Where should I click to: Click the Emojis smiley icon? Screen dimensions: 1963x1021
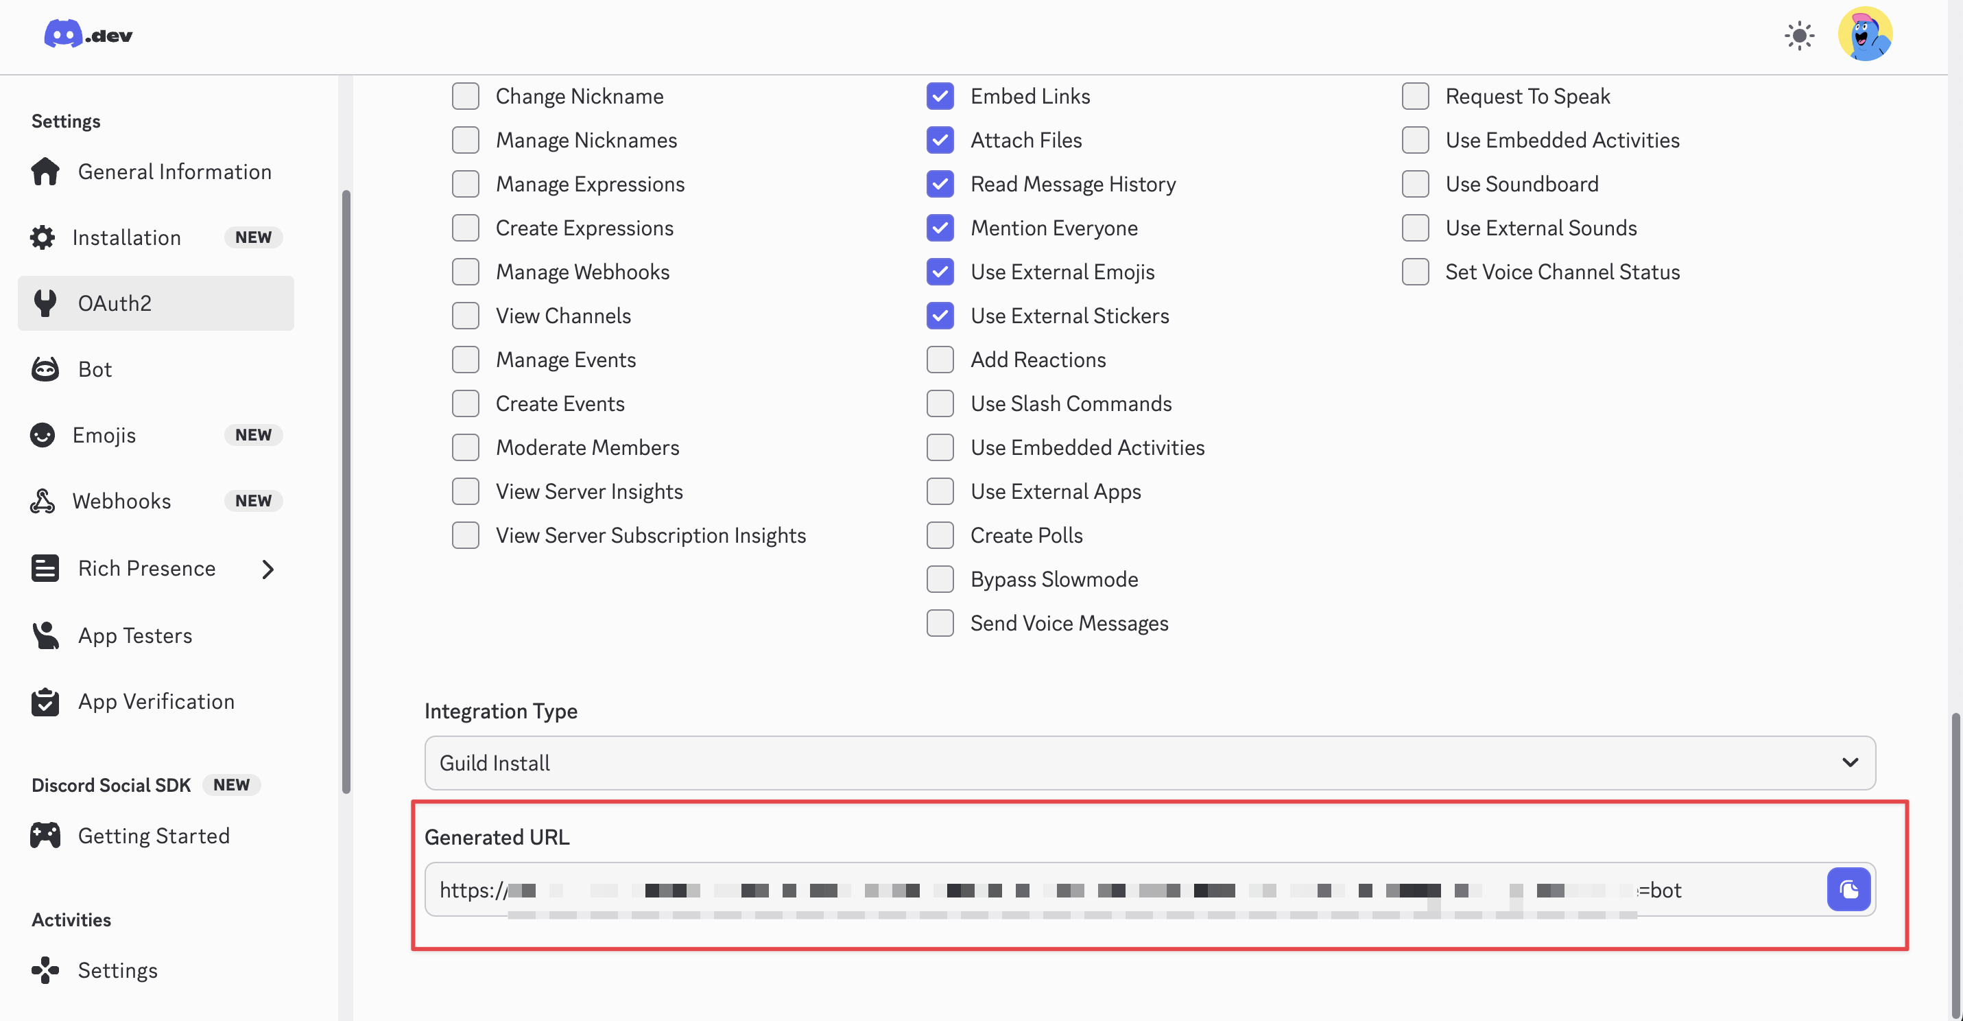pos(43,434)
